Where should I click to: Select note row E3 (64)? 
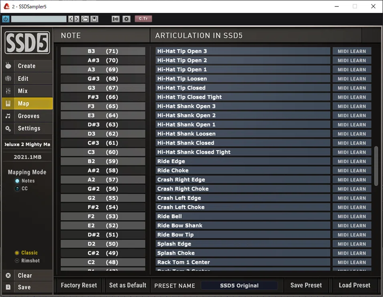[x=103, y=115]
